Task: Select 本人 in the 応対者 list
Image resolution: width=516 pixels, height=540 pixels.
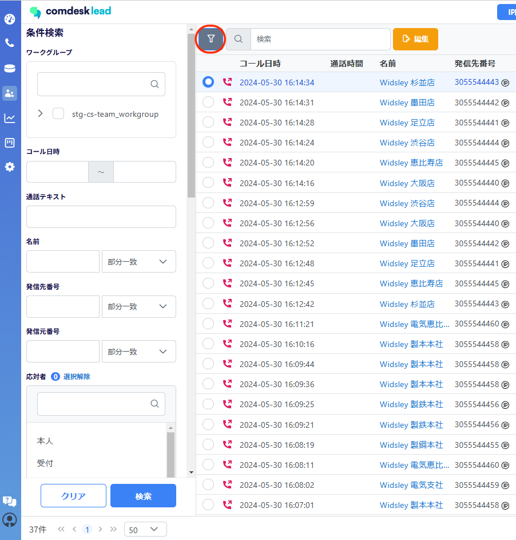Action: (x=45, y=441)
